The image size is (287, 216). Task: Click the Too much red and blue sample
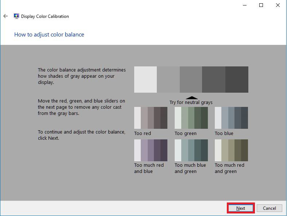(151, 150)
